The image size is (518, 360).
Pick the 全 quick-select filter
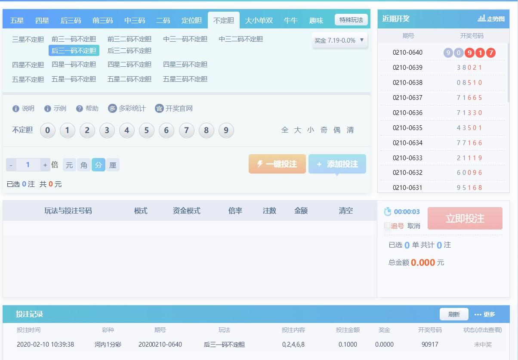click(285, 130)
